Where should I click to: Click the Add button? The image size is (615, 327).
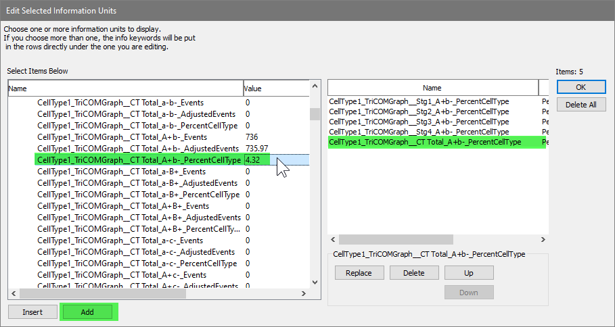pos(87,311)
